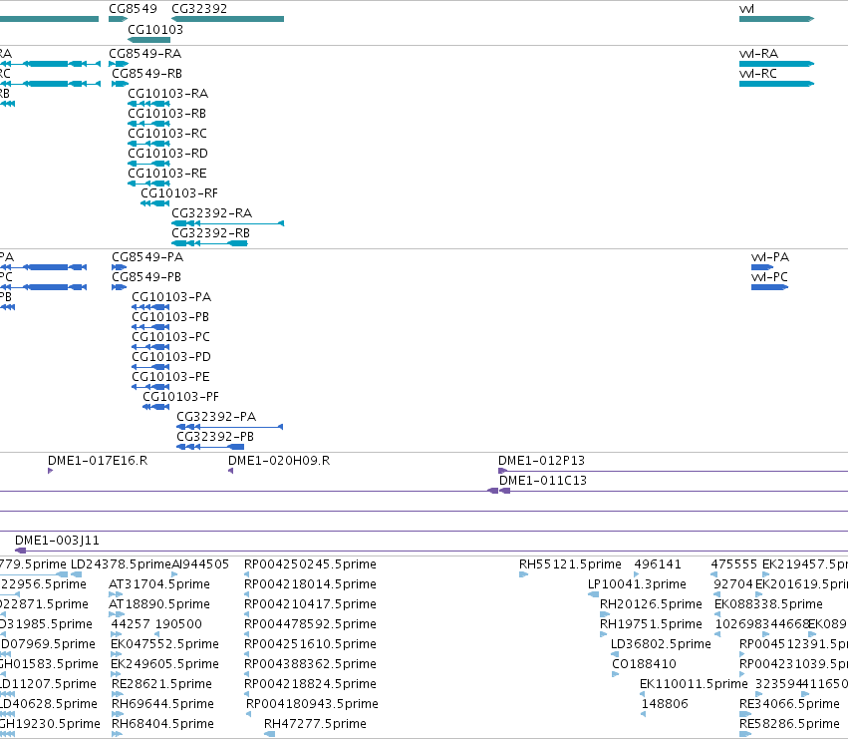Viewport: 848px width, 739px height.
Task: Open BAC clone DME1-003J11 label
Action: tap(58, 541)
